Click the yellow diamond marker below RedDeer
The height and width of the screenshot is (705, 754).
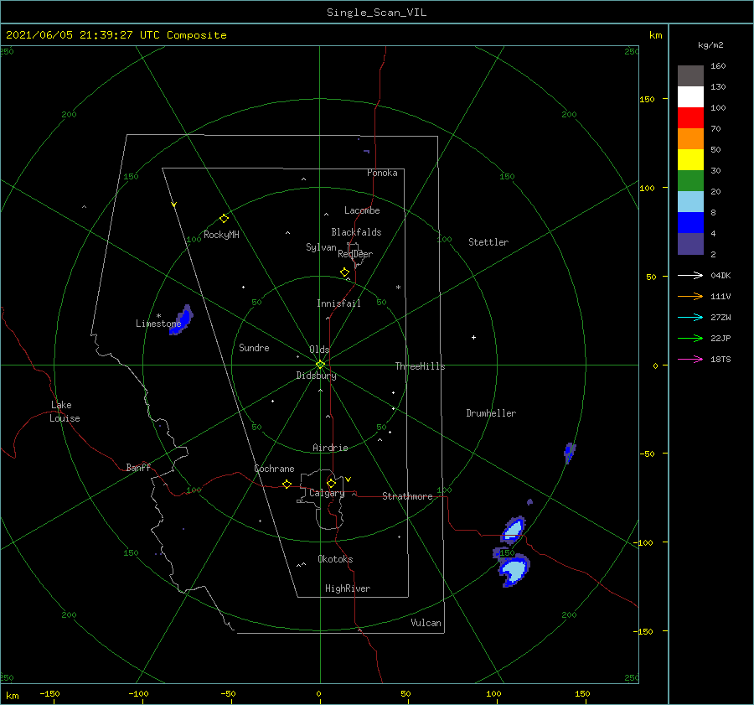[345, 272]
